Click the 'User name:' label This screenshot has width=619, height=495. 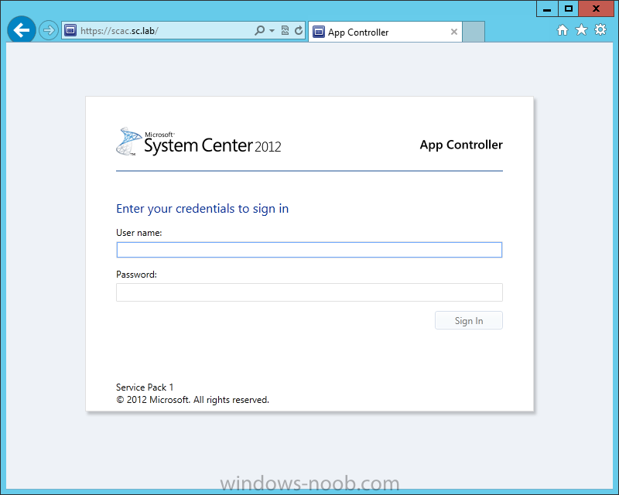139,233
